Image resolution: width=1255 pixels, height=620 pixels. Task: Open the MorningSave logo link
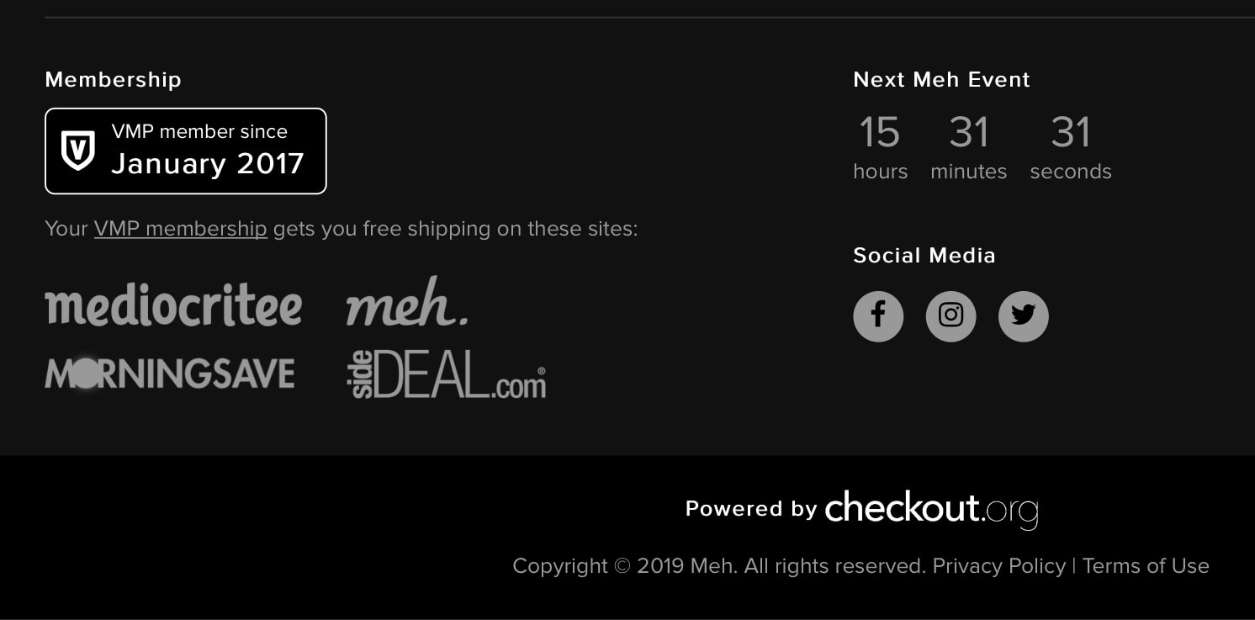[x=170, y=374]
